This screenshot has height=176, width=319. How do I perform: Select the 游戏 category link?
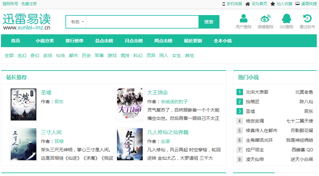(x=112, y=55)
